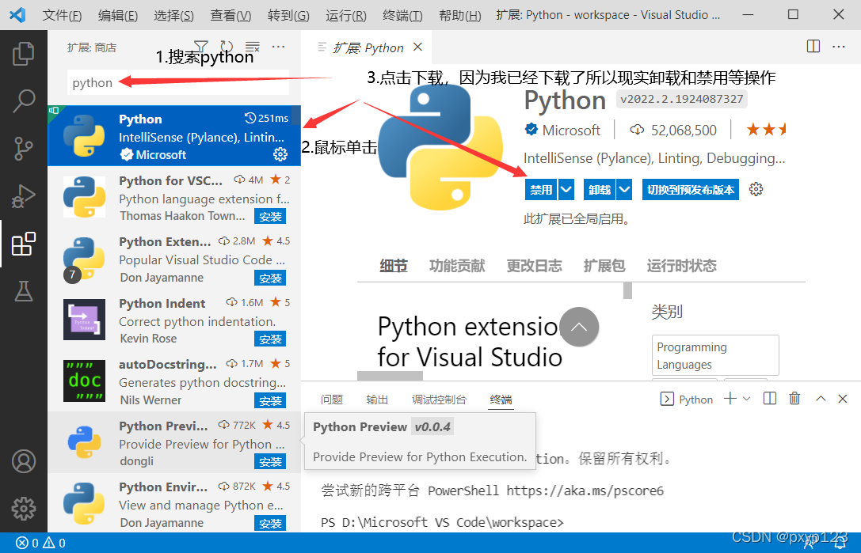Open the Source Control view
This screenshot has width=861, height=553.
pos(23,148)
